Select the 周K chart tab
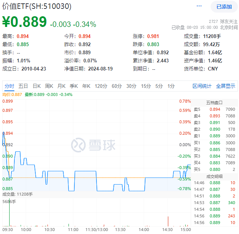Screen dimensions: 239x234 tap(49, 86)
